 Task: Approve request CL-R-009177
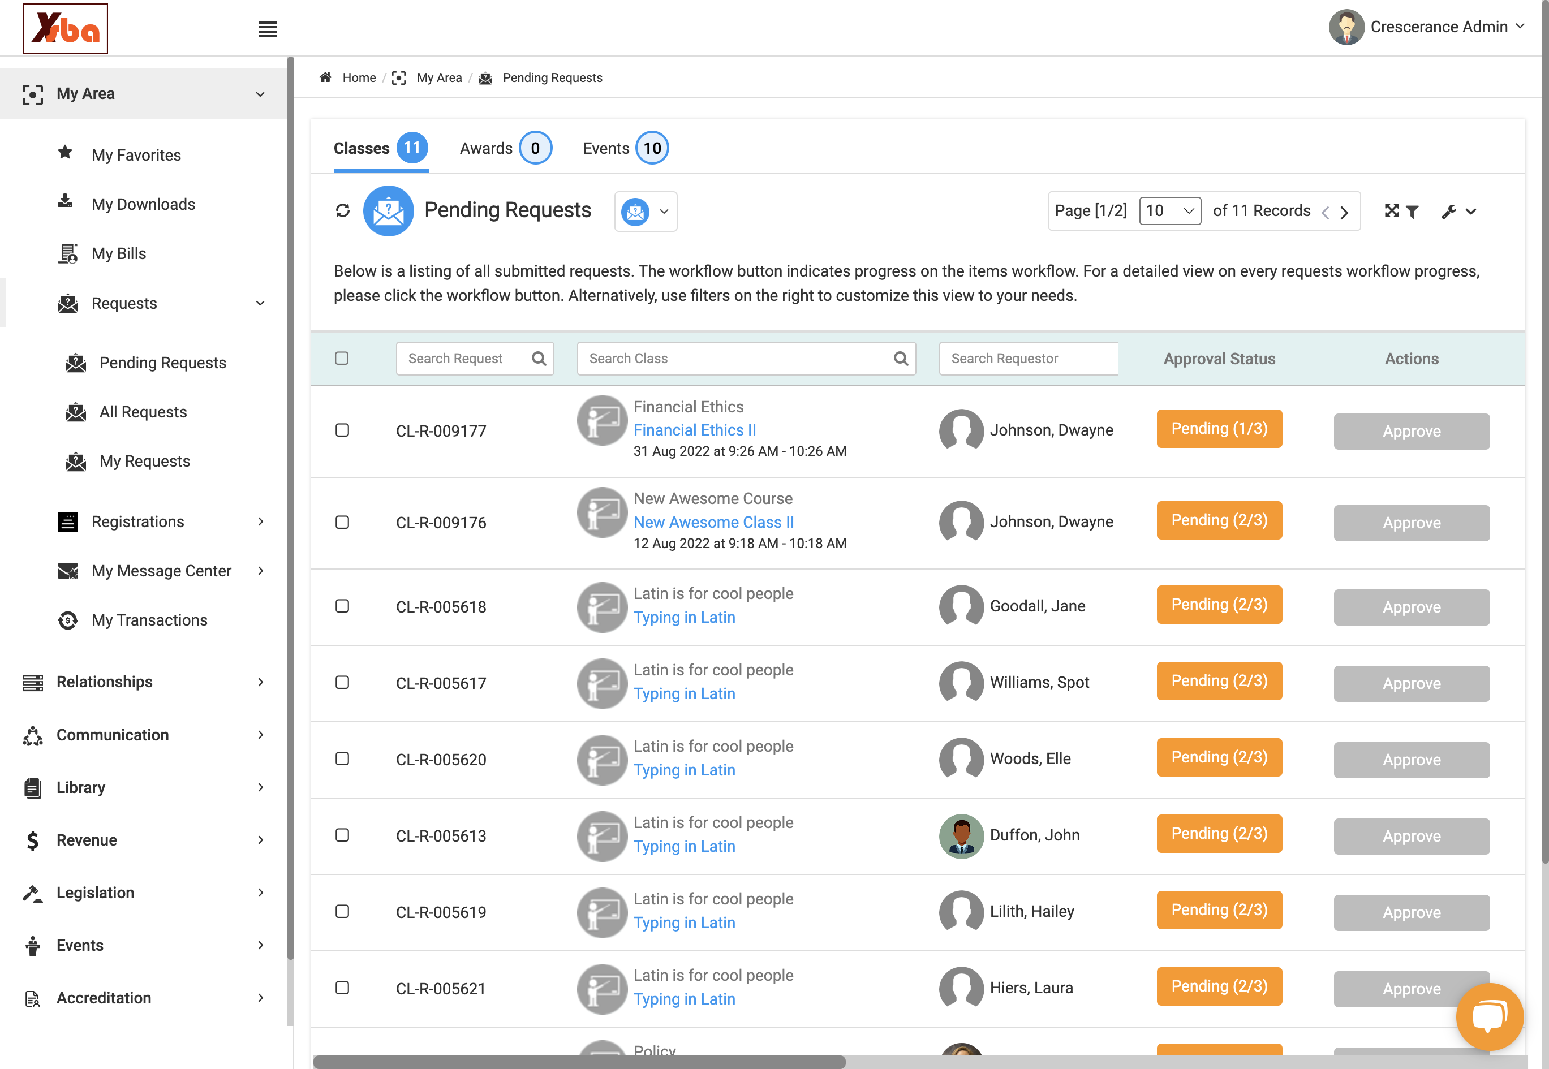[1411, 432]
